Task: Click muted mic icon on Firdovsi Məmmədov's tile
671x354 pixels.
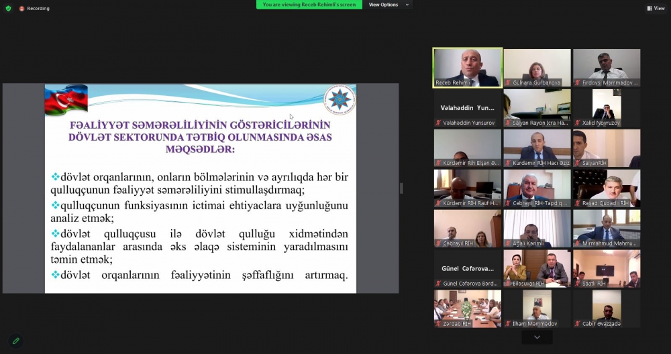Action: 578,82
